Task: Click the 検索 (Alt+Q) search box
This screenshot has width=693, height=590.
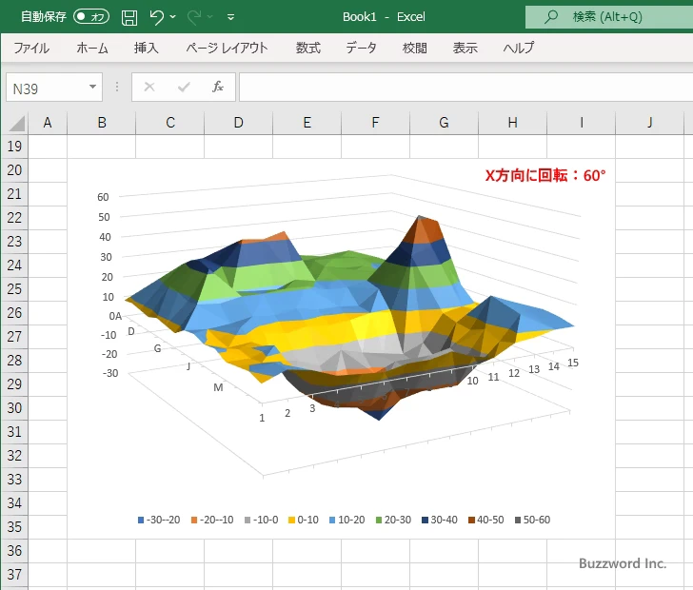Action: click(x=609, y=17)
